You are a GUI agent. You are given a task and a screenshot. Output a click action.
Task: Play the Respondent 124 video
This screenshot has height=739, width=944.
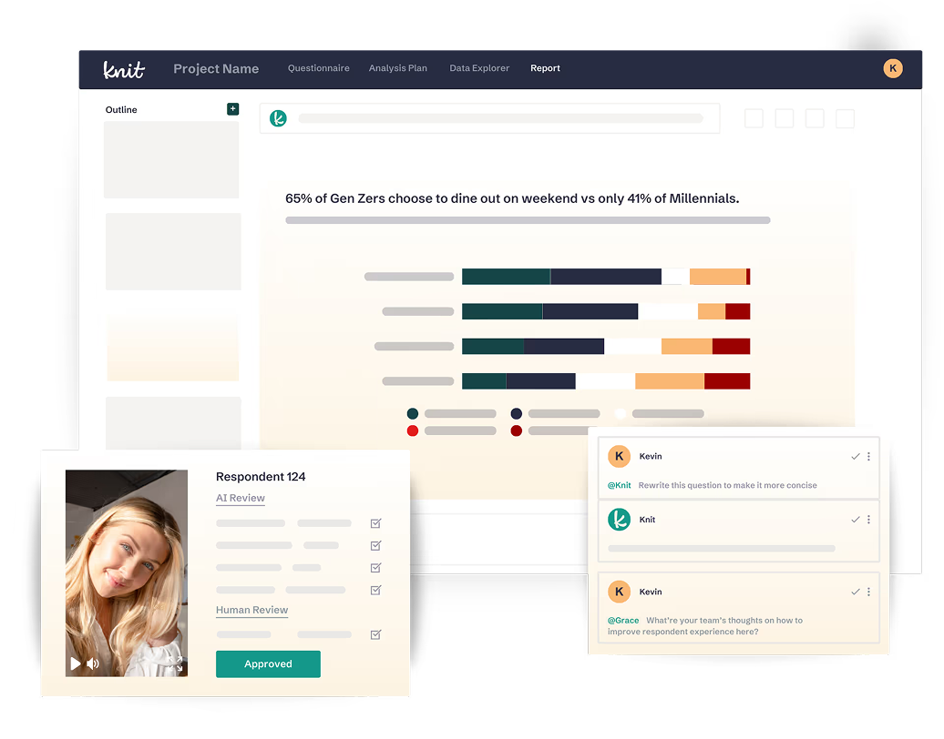pos(76,663)
